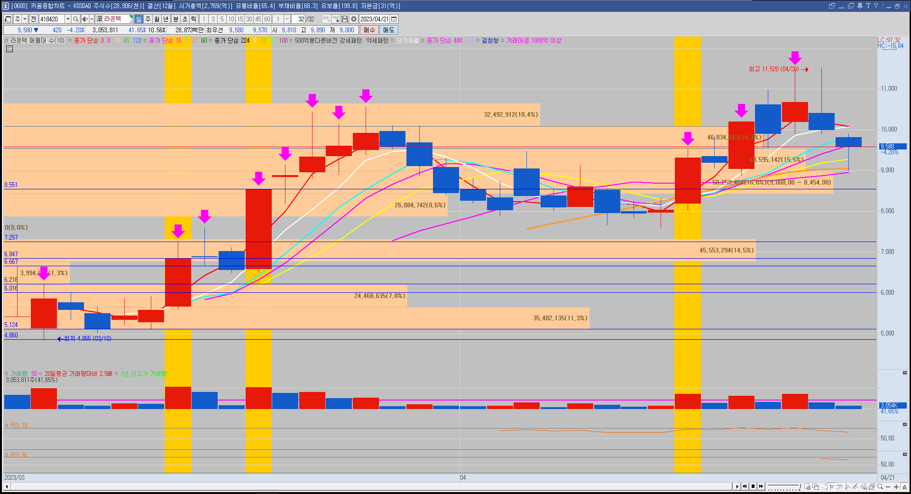Click the crosshair cursor tool icon at bottom
This screenshot has width=911, height=494.
coord(832,486)
